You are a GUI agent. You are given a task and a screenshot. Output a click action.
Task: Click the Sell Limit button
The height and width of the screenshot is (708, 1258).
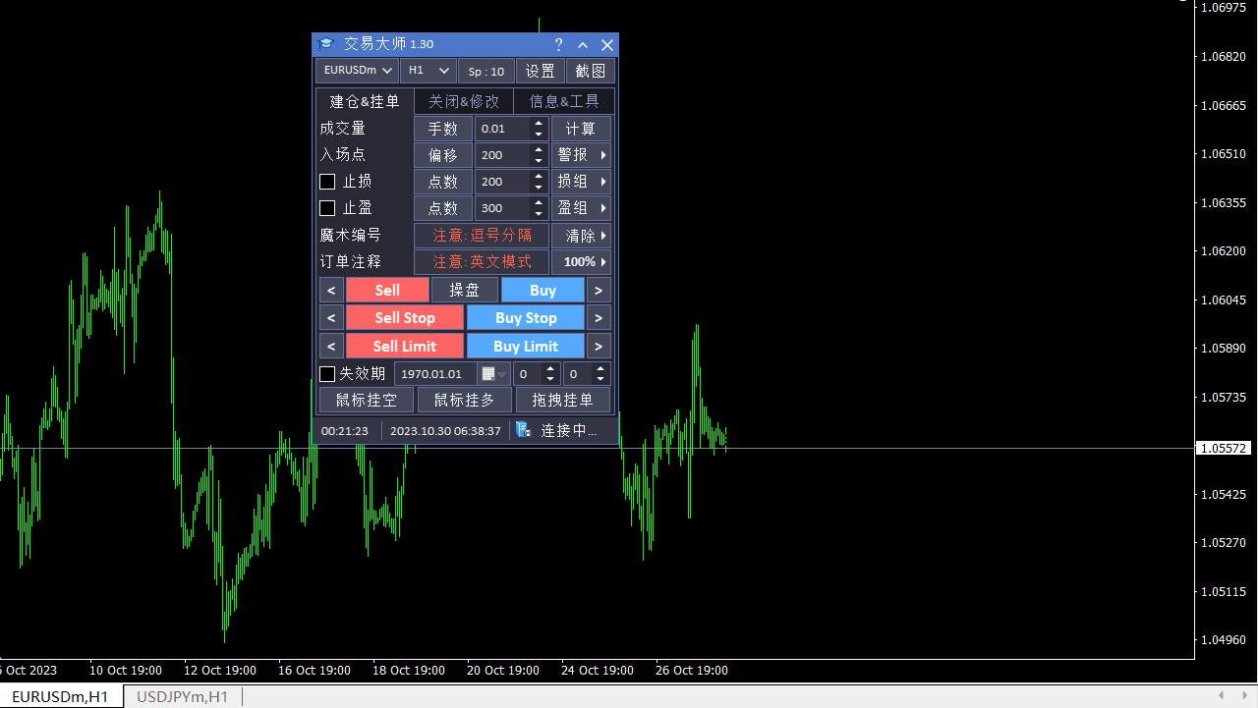point(405,346)
